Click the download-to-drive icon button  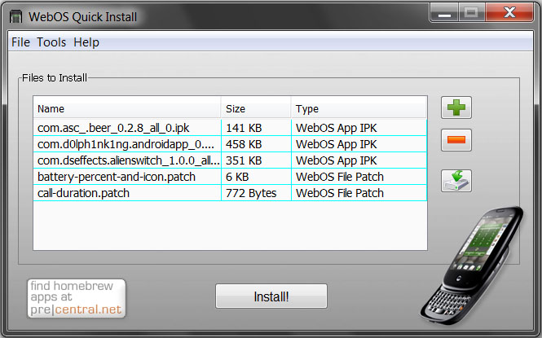coord(456,181)
